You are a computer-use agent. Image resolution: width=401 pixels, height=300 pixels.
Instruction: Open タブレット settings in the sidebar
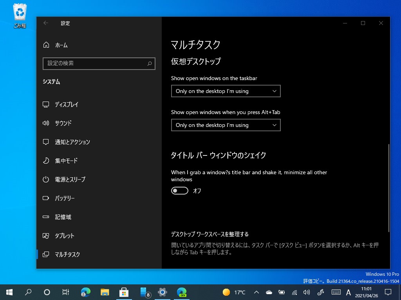[x=63, y=236]
